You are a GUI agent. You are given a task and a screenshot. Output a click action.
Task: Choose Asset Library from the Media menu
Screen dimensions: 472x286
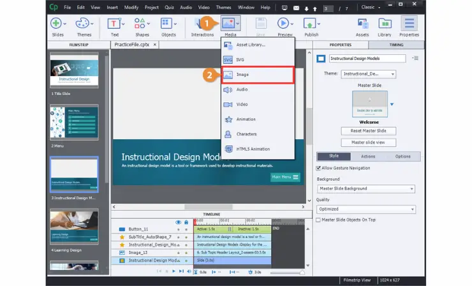(258, 45)
